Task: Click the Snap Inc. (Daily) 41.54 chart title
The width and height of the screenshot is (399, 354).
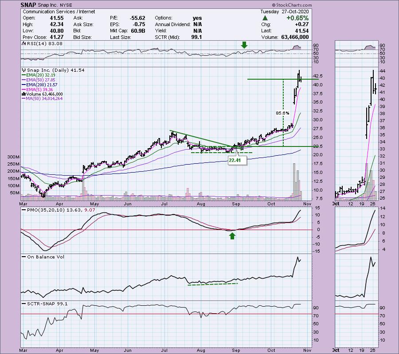Action: pyautogui.click(x=56, y=70)
